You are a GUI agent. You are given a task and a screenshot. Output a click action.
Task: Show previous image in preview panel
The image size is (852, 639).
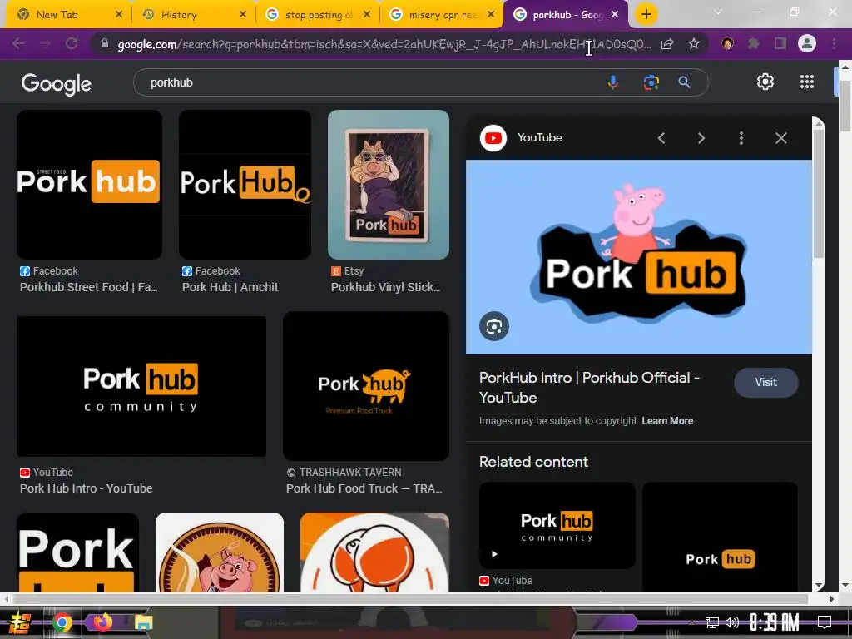point(661,138)
